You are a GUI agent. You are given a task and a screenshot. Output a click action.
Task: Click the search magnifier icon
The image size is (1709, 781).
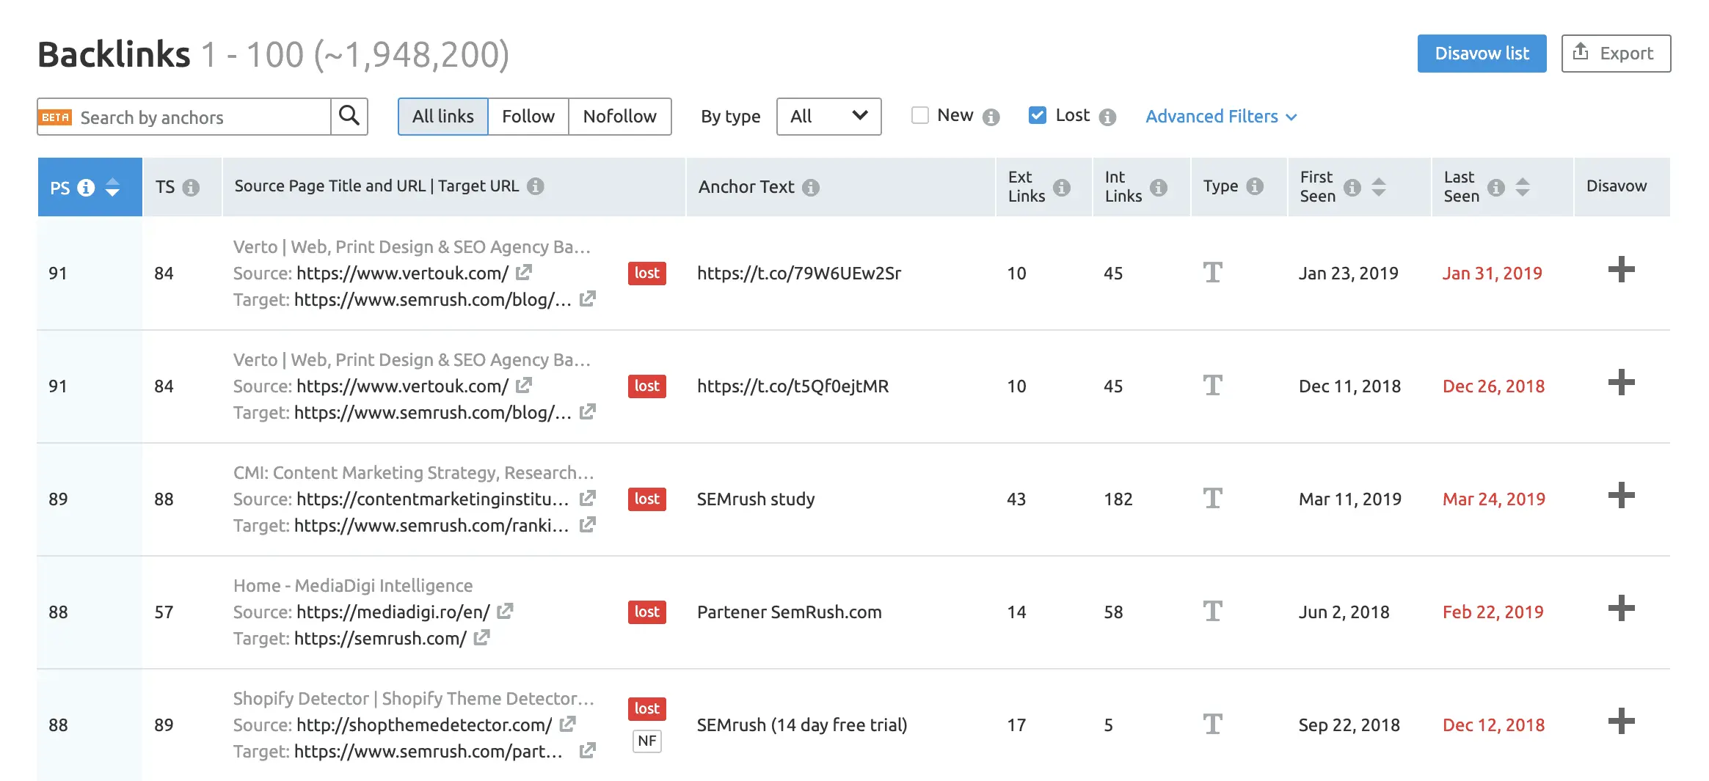click(349, 116)
